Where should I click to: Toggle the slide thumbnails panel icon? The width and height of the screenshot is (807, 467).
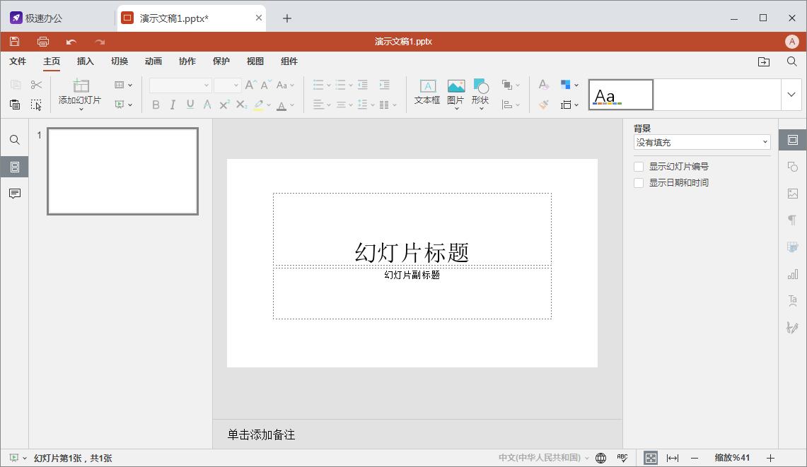tap(14, 167)
